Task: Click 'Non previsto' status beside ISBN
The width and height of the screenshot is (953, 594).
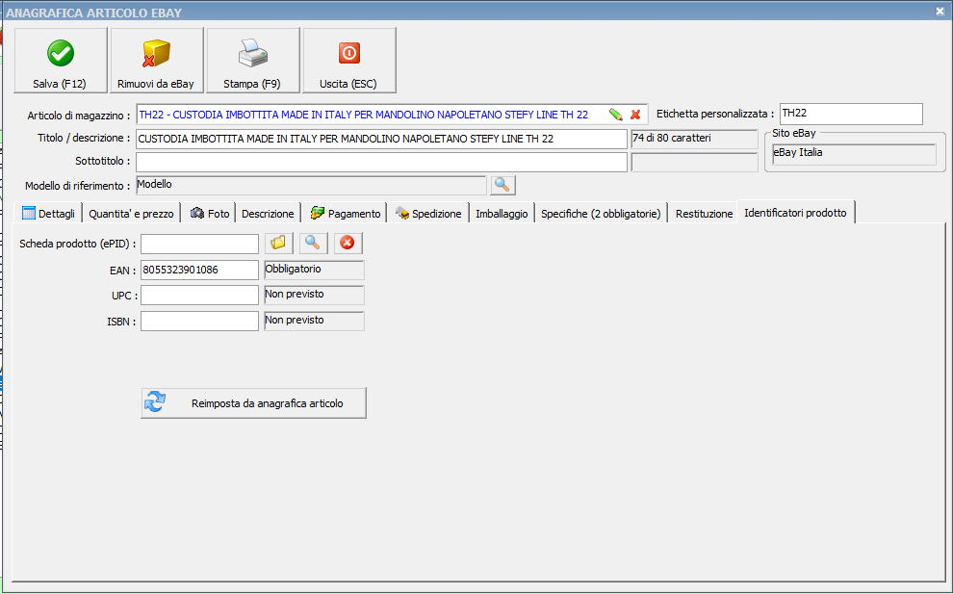Action: (x=314, y=321)
